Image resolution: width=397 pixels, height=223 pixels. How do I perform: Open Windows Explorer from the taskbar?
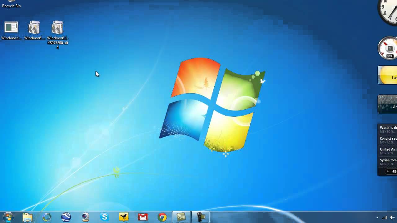click(28, 217)
